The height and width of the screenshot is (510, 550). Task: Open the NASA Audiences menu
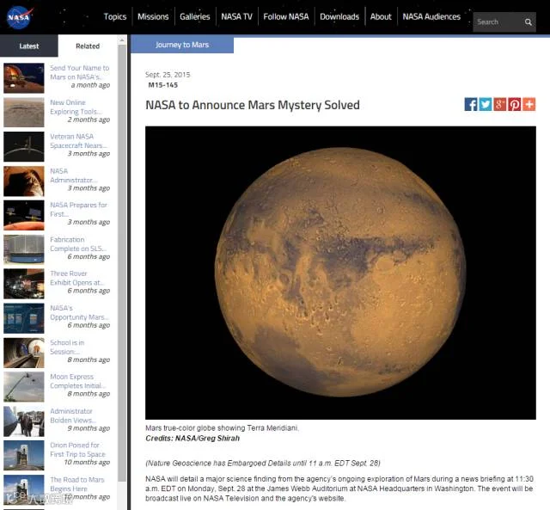[x=431, y=16]
